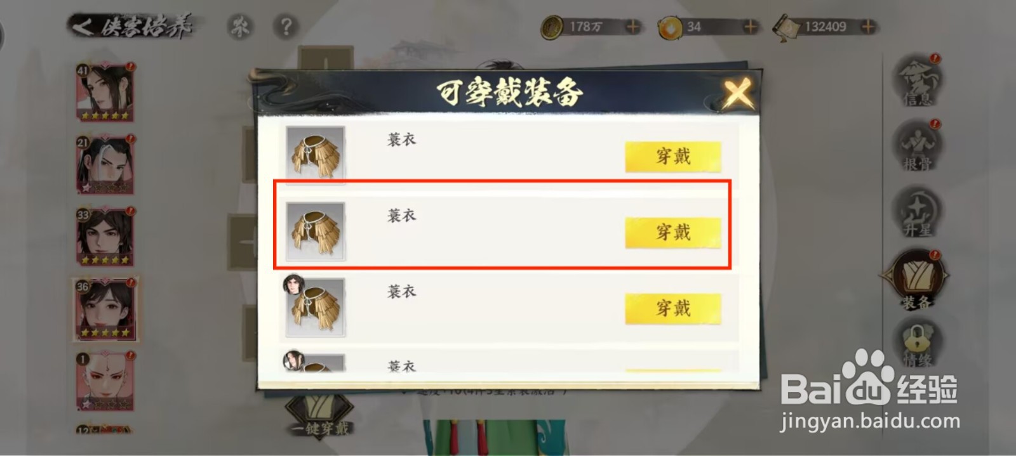Screen dimensions: 1016x456
Task: Select the third 蓑衣 icon with character avatar
Action: pos(316,308)
